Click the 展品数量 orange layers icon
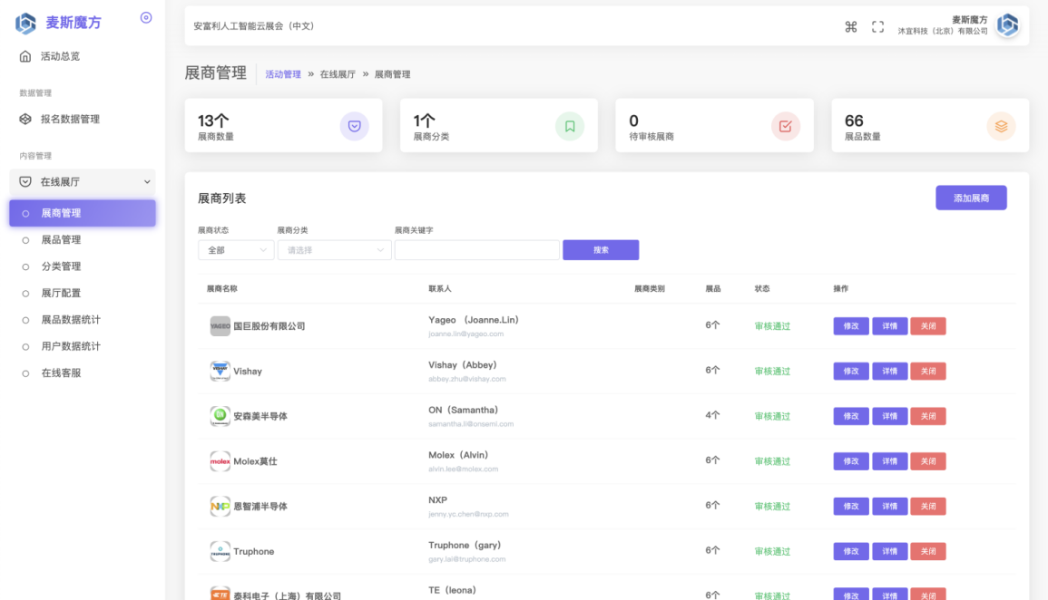The image size is (1048, 600). point(1001,126)
